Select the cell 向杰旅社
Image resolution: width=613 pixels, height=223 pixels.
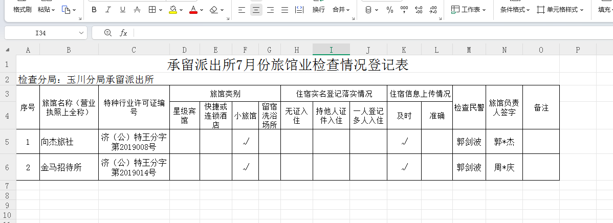(x=69, y=142)
